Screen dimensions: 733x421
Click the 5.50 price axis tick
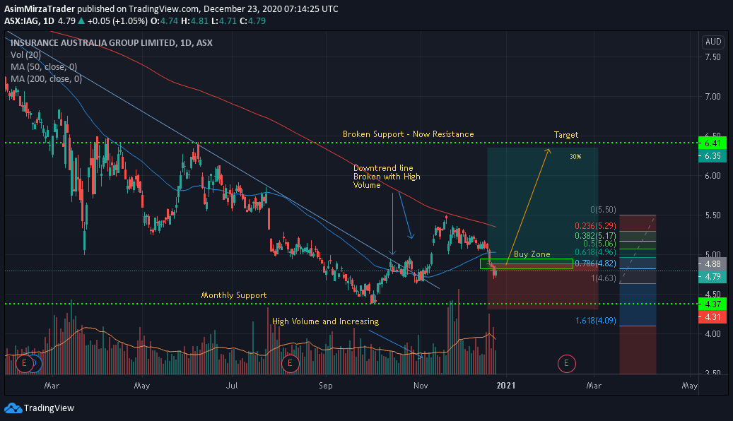click(713, 215)
